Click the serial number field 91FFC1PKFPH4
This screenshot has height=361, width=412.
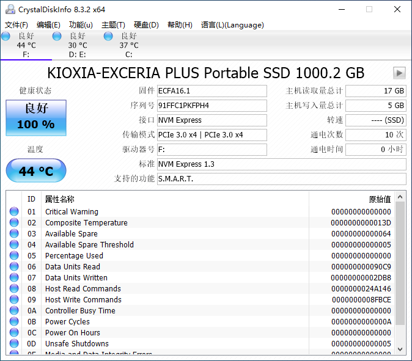[x=212, y=106]
